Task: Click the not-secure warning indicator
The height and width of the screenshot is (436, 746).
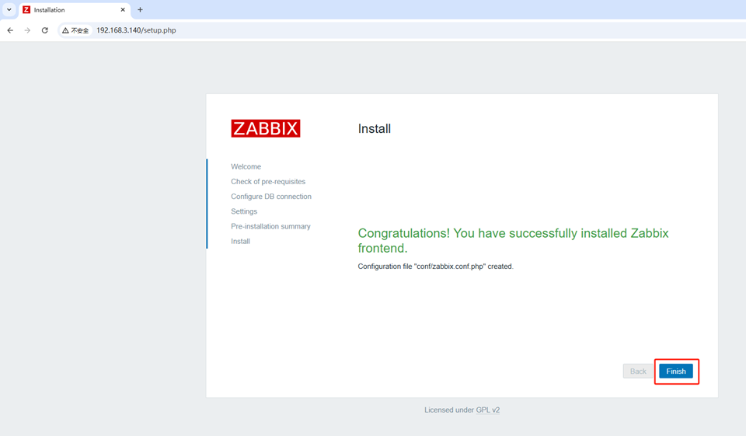Action: [75, 30]
